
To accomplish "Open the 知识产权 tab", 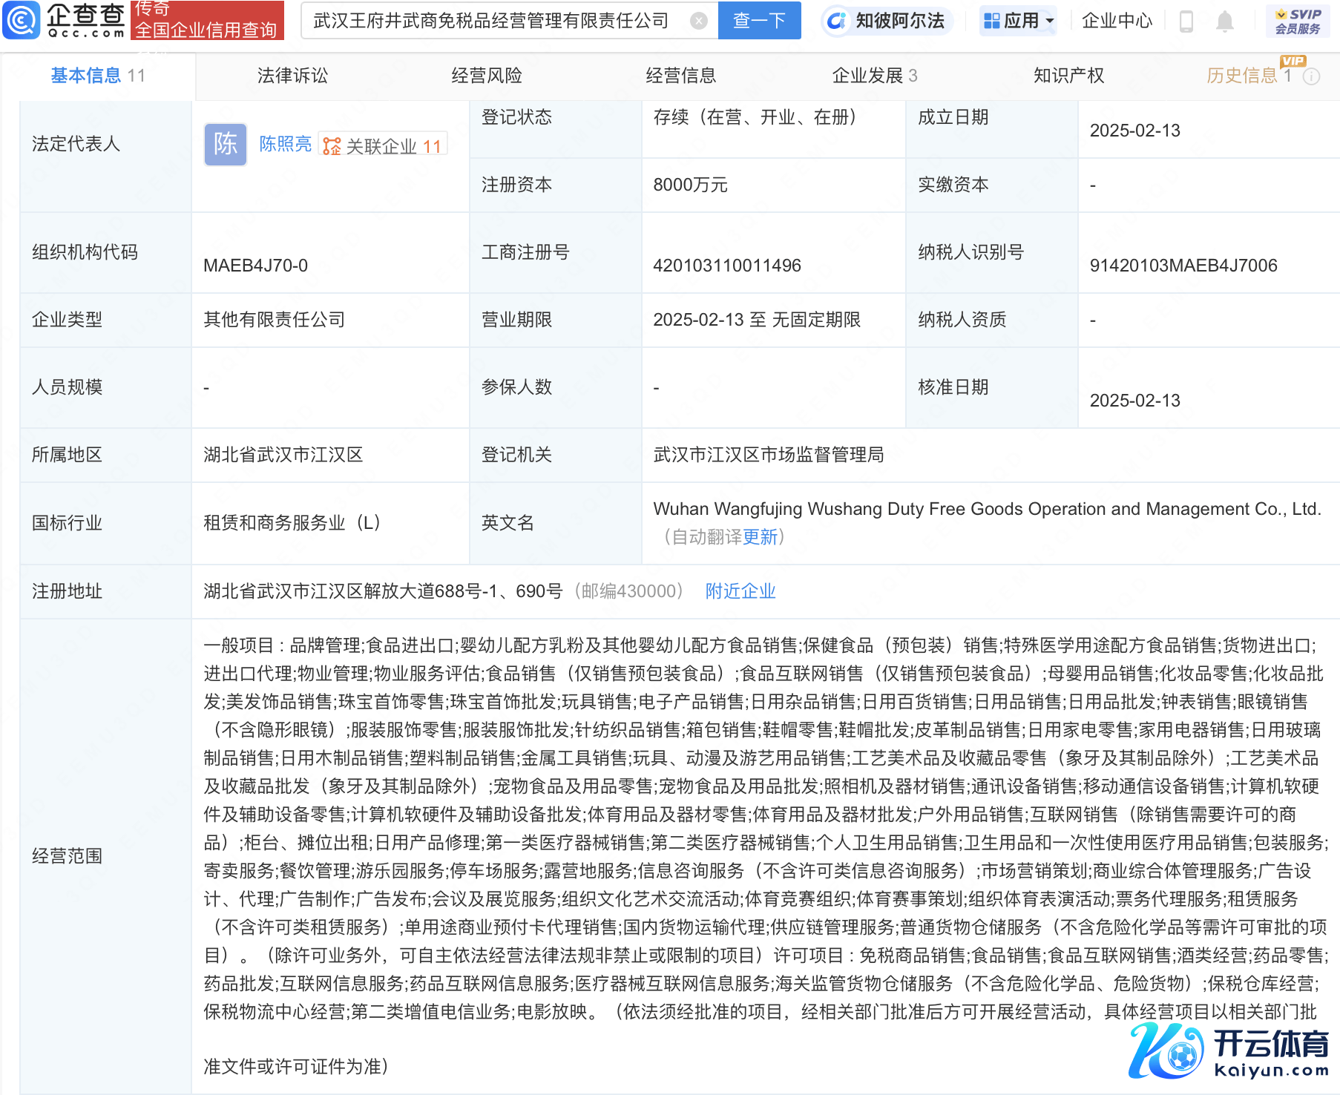I will [1068, 76].
